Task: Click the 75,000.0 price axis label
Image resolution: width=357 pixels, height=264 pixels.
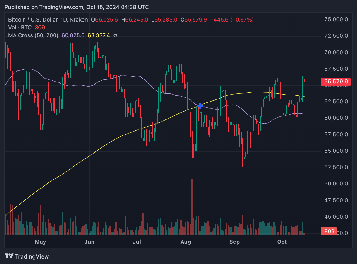Action: [336, 20]
